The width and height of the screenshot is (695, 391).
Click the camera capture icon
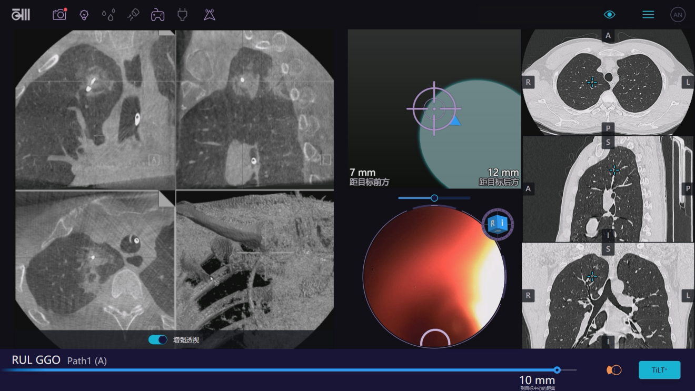[x=59, y=15]
